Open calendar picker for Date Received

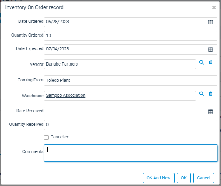[210, 112]
